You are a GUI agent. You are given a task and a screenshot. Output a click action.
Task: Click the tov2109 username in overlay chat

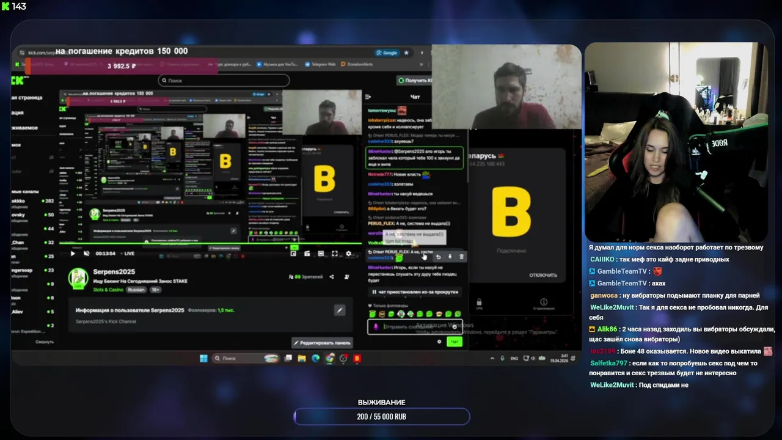point(603,351)
